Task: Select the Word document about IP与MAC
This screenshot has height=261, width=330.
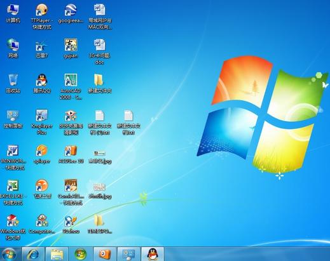Action: click(x=100, y=17)
